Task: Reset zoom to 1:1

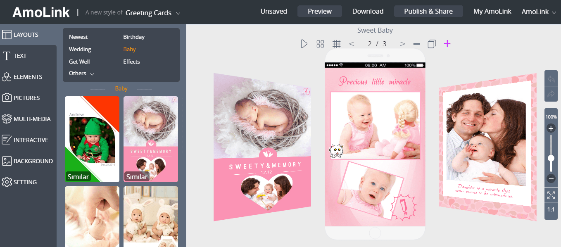Action: (x=551, y=210)
